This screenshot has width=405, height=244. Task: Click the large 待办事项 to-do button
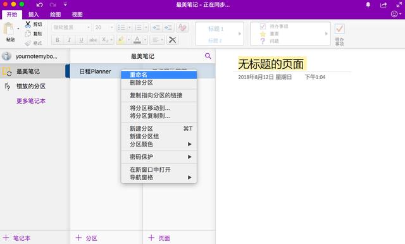click(339, 35)
